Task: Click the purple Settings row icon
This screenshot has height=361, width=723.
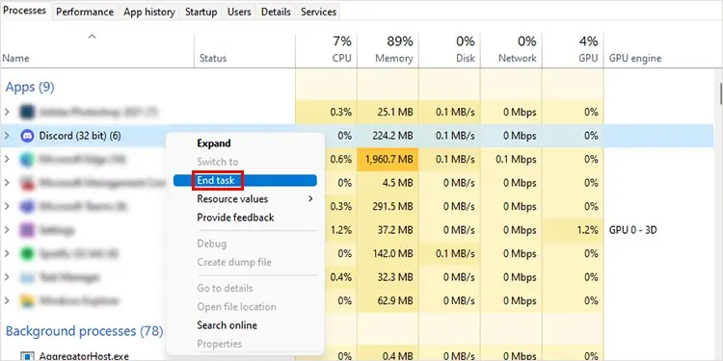Action: point(27,230)
